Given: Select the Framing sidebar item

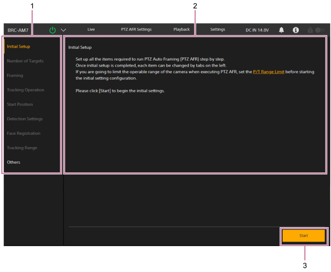Looking at the screenshot, I should tap(15, 76).
